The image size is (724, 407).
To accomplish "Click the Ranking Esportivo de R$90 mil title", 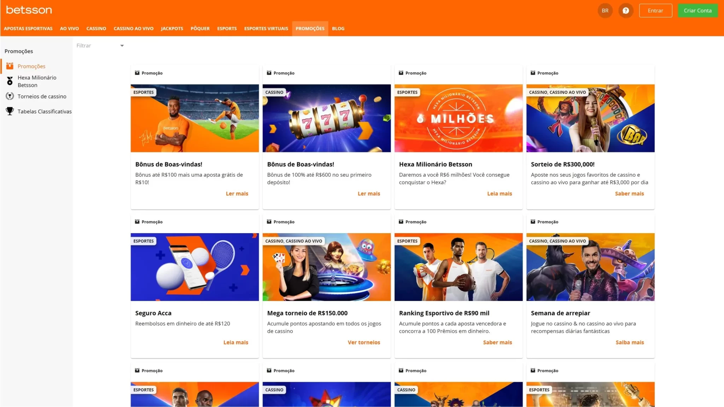I will (x=444, y=313).
